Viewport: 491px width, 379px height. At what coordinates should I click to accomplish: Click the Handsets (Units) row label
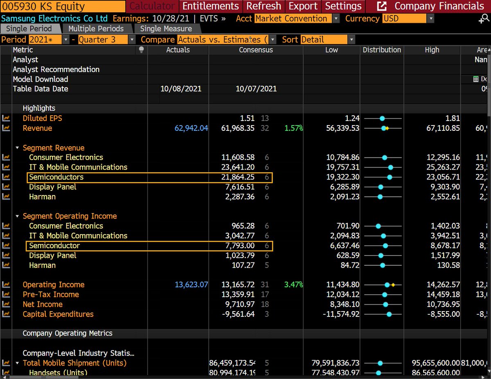(58, 372)
